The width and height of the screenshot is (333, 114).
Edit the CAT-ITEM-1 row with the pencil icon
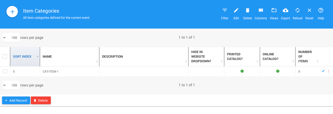pyautogui.click(x=323, y=71)
